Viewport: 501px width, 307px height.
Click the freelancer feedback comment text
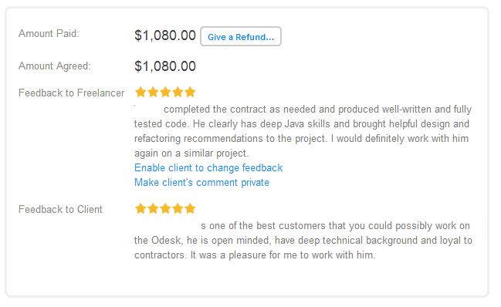click(303, 131)
